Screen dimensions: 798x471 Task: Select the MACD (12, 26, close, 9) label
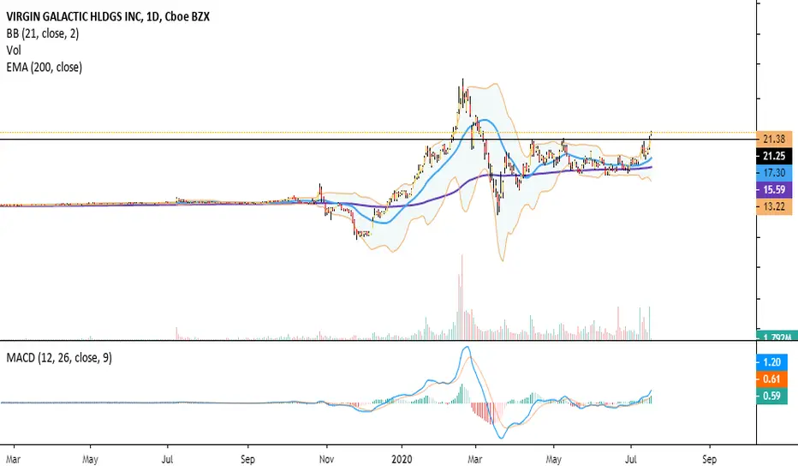pyautogui.click(x=59, y=357)
